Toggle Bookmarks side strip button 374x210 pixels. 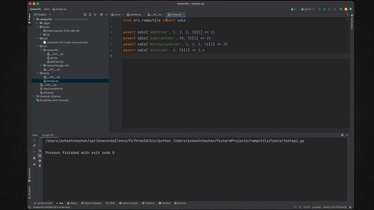coord(30,175)
